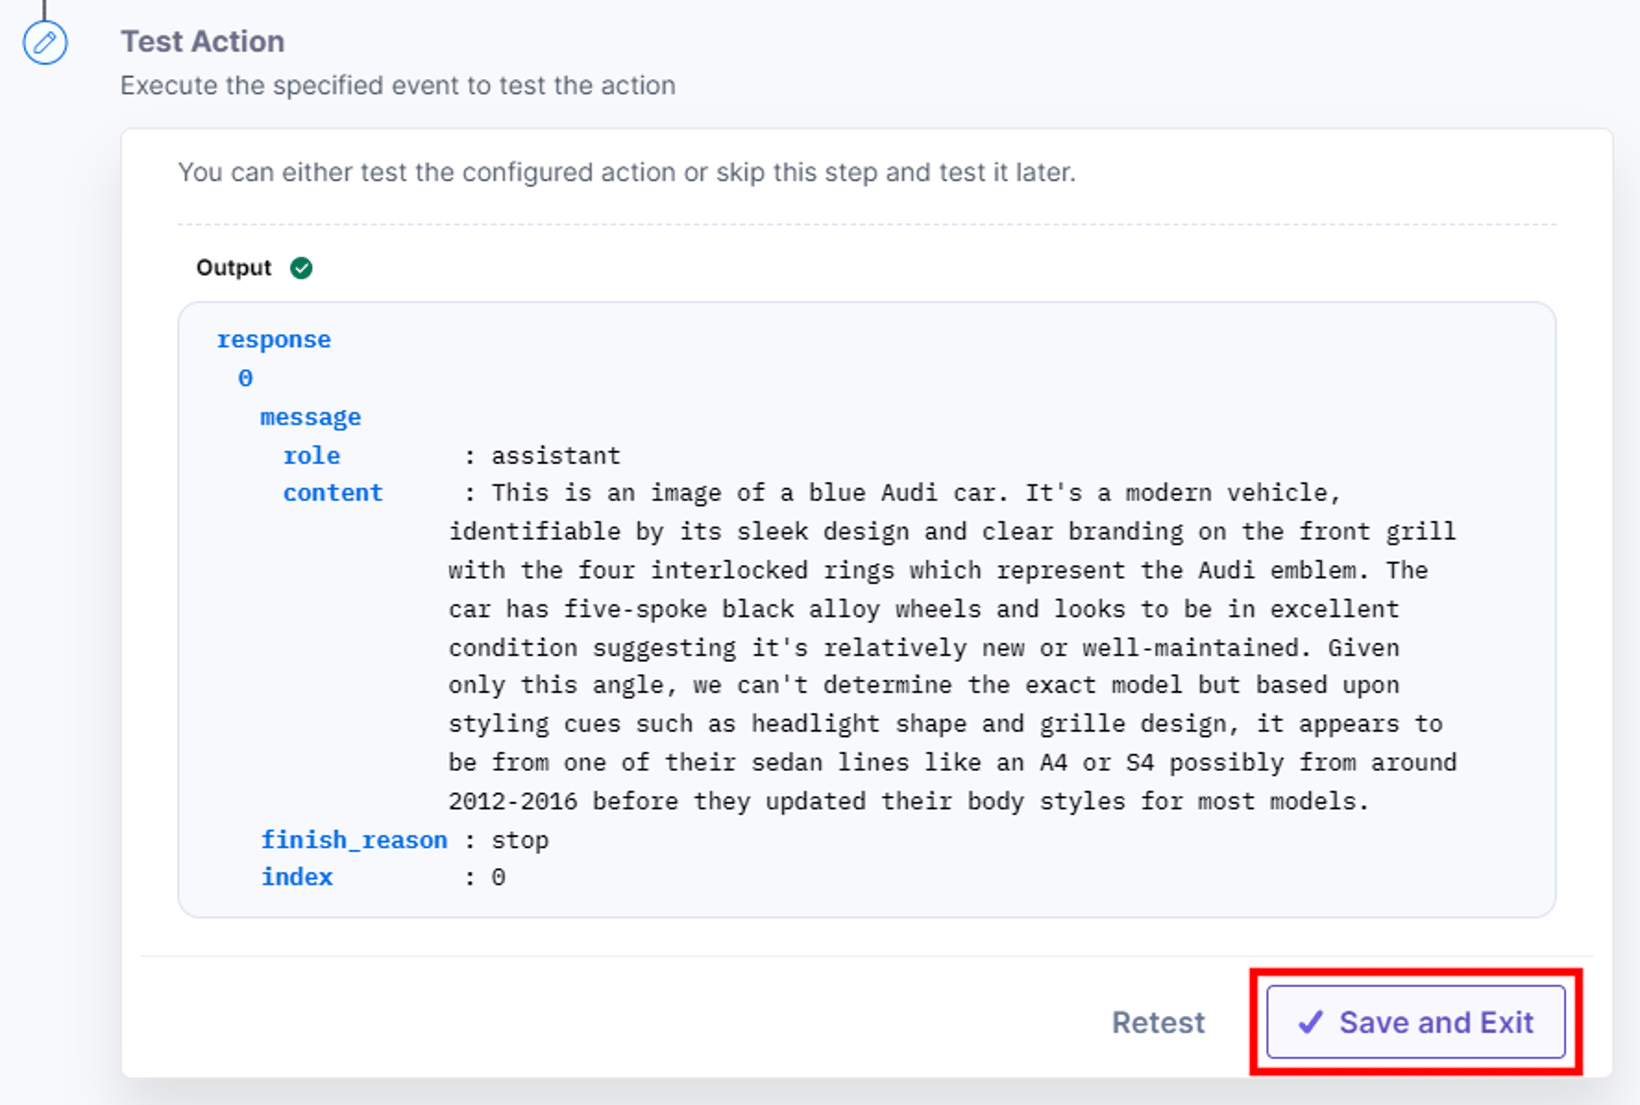Click the 'Execute the specified event' subtitle

click(398, 85)
